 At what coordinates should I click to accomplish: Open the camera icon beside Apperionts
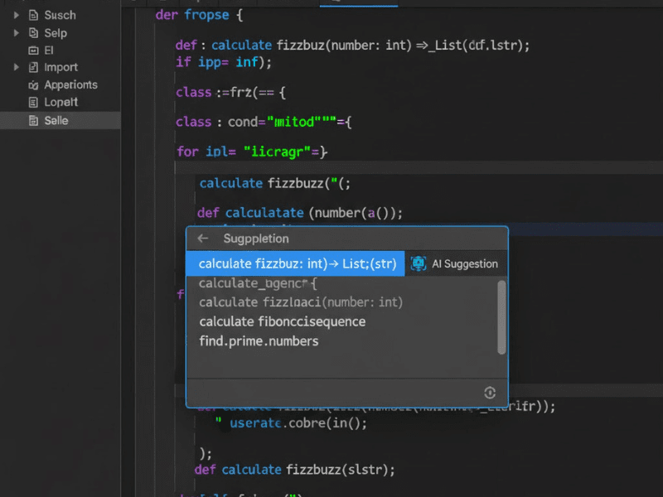[34, 84]
